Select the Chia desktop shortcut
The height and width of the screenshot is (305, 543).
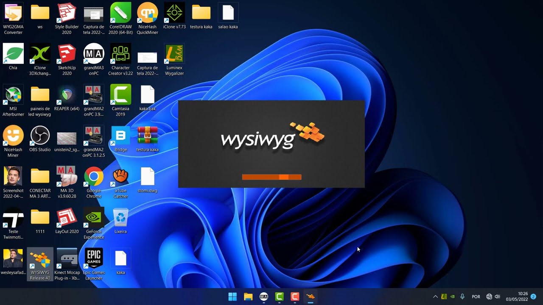tap(13, 57)
